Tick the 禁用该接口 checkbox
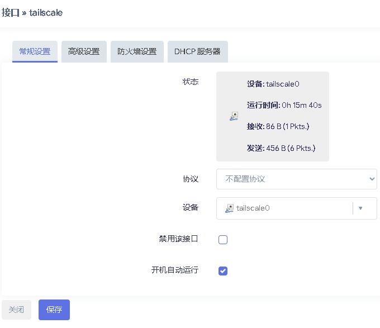Screen dimensions: 380x328 point(223,240)
